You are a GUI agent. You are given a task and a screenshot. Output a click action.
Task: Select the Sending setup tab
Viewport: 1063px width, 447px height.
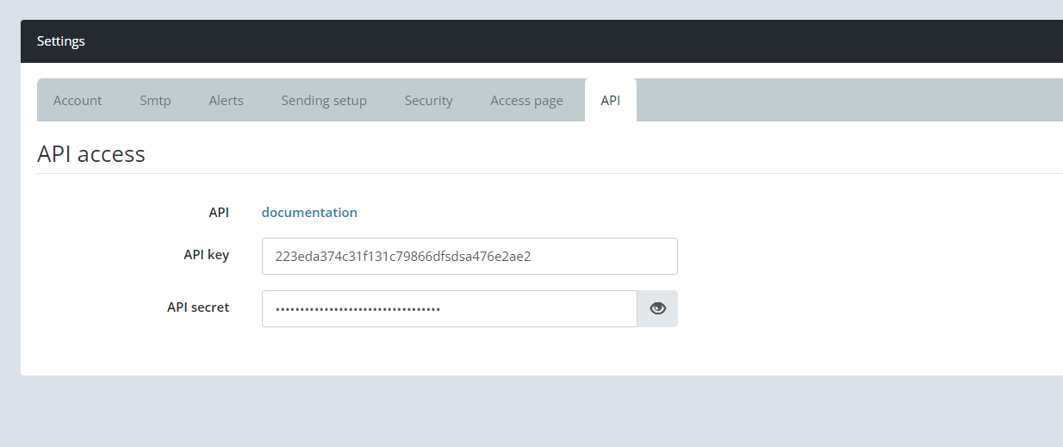(324, 101)
